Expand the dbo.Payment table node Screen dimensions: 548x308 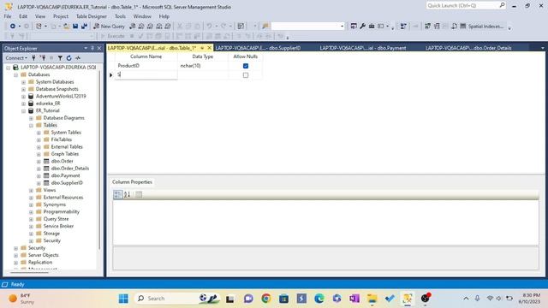[39, 176]
